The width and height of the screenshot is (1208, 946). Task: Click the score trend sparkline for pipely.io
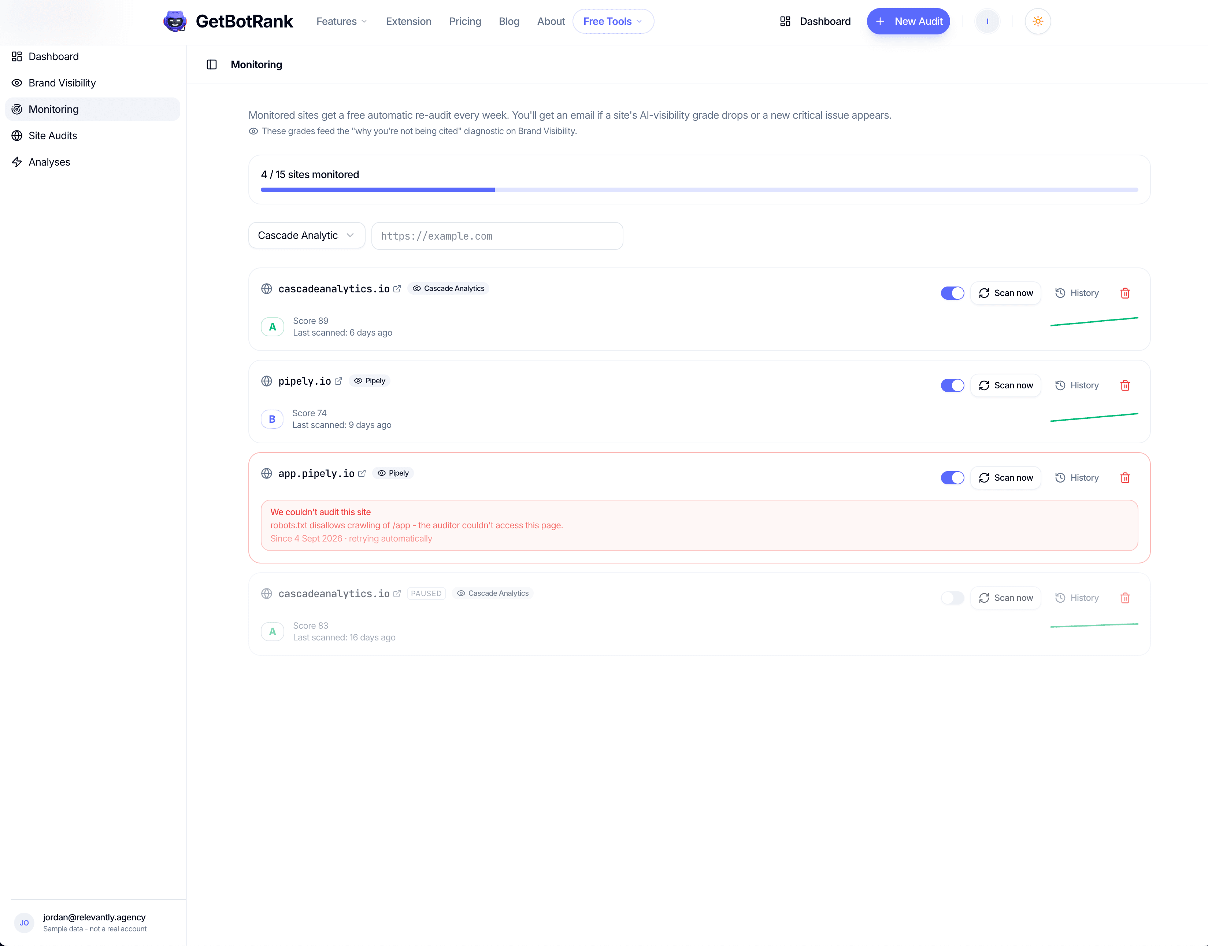pos(1094,417)
